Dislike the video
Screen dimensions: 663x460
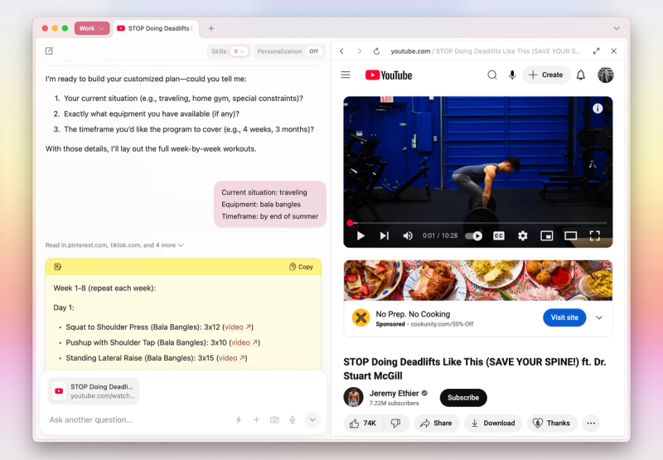pyautogui.click(x=396, y=424)
